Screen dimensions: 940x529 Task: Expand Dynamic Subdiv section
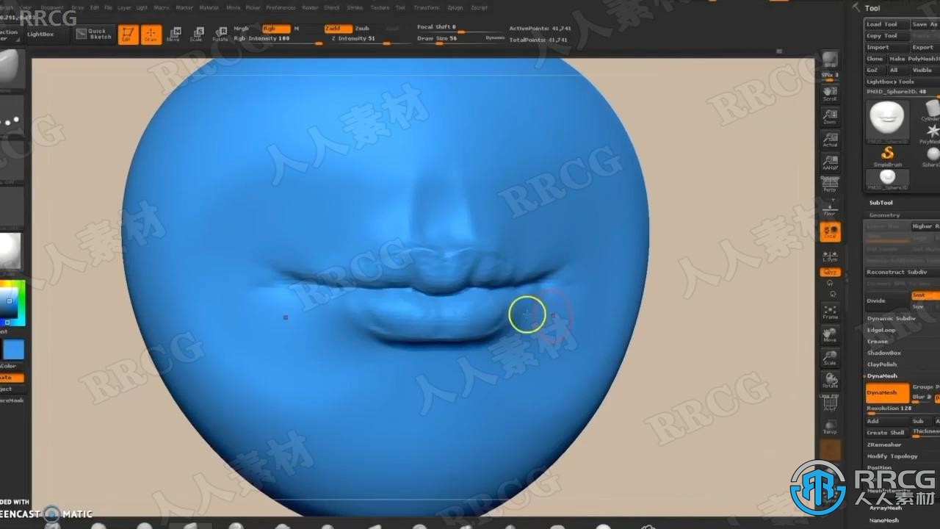pyautogui.click(x=891, y=319)
